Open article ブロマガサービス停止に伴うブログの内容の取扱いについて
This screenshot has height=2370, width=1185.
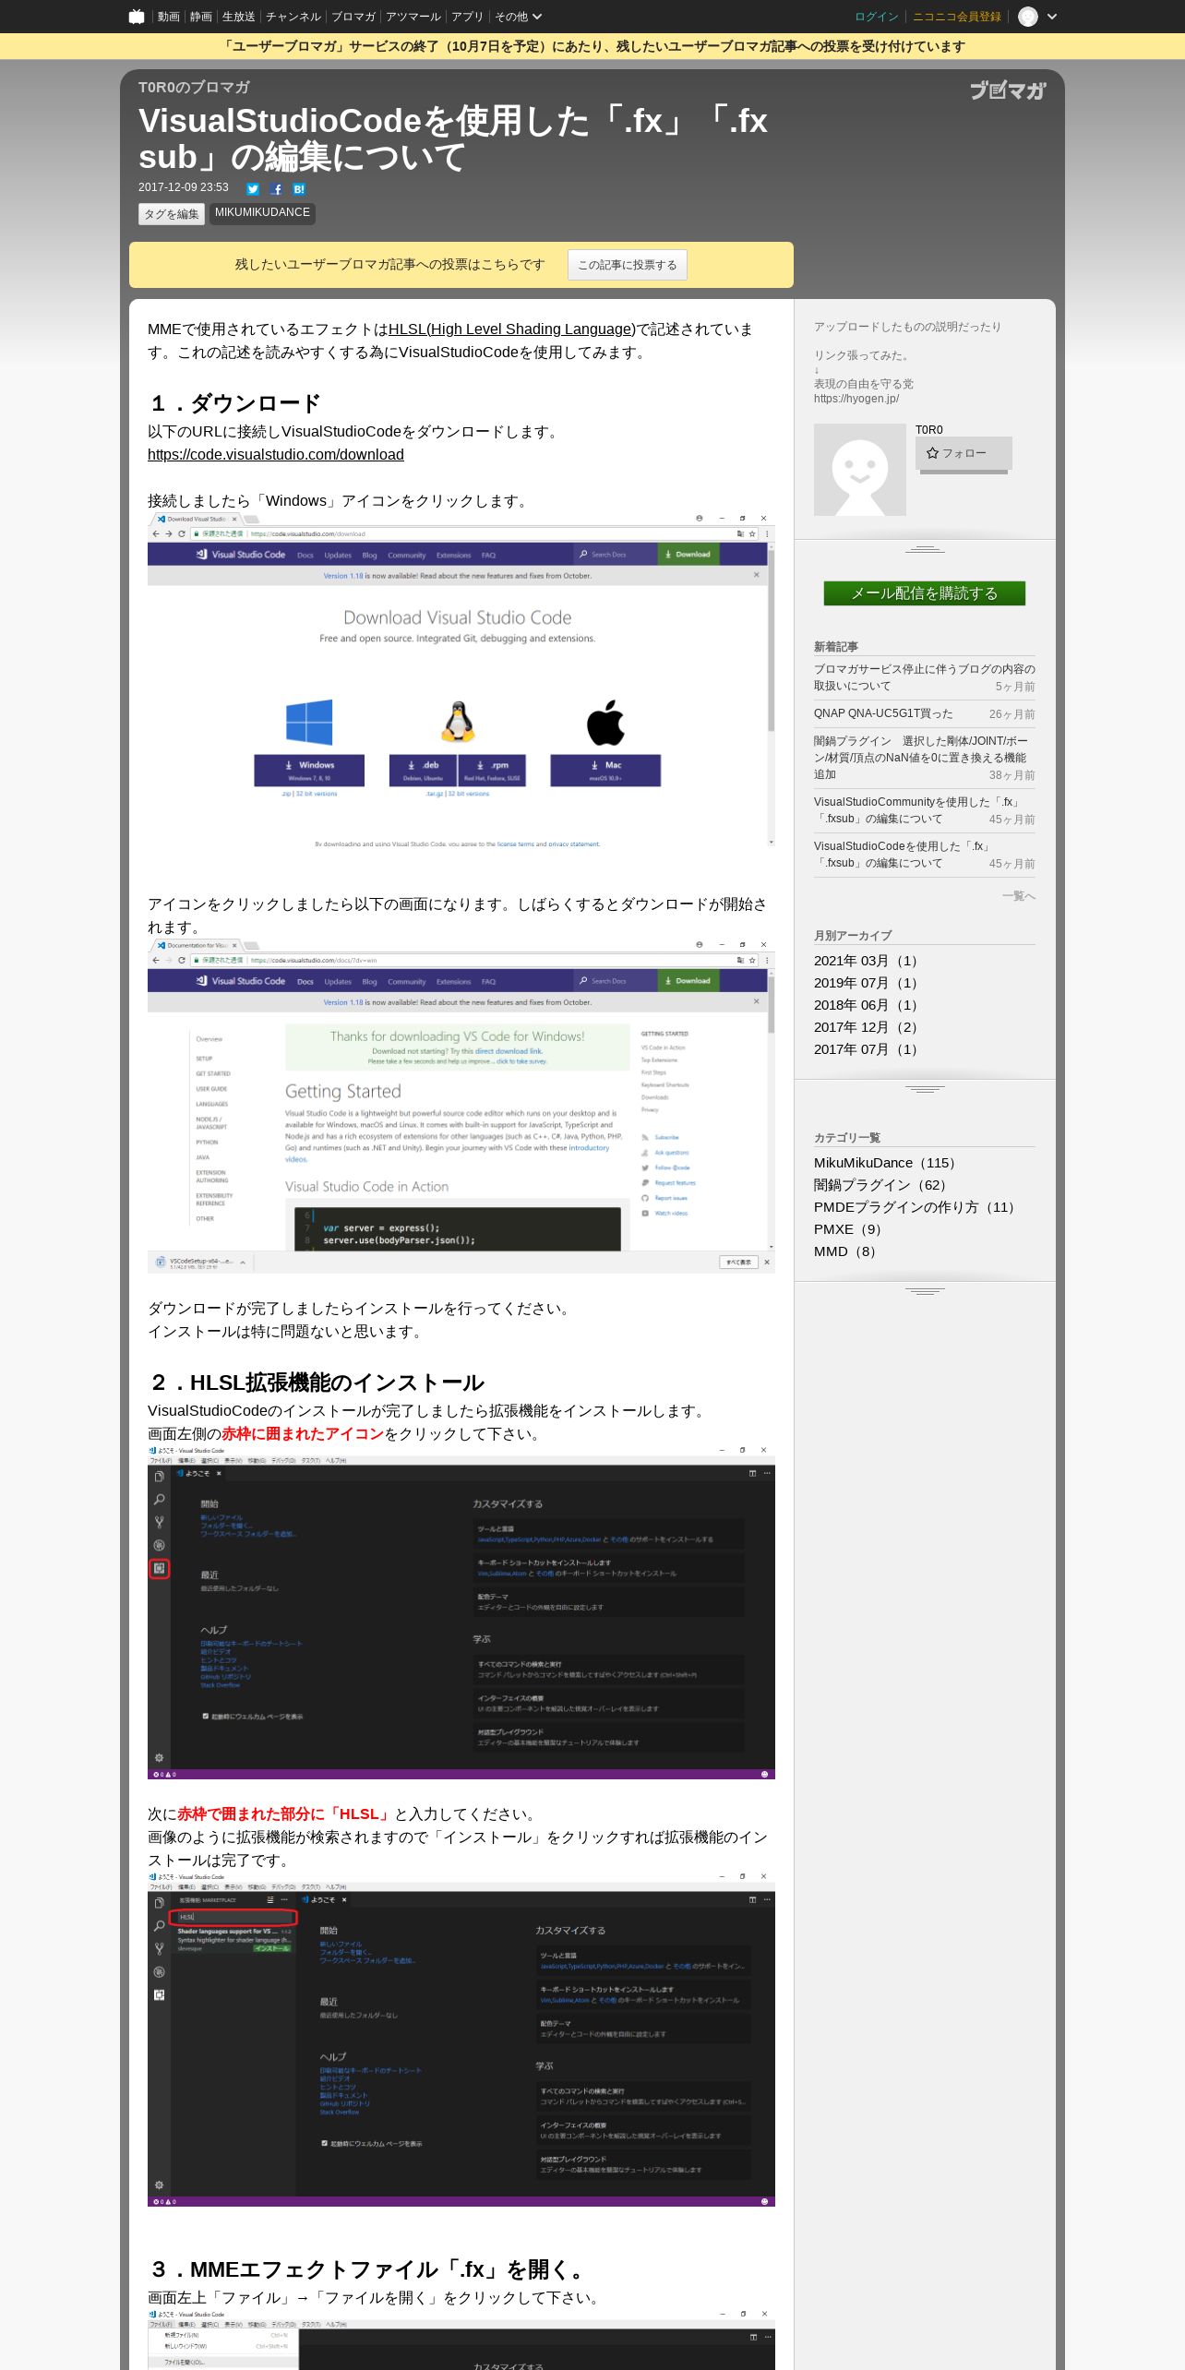925,677
